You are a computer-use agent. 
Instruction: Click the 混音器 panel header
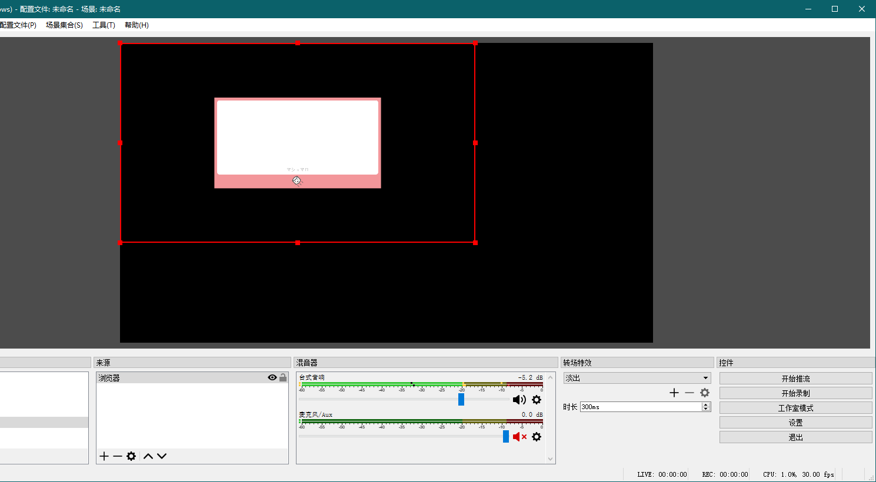[426, 363]
